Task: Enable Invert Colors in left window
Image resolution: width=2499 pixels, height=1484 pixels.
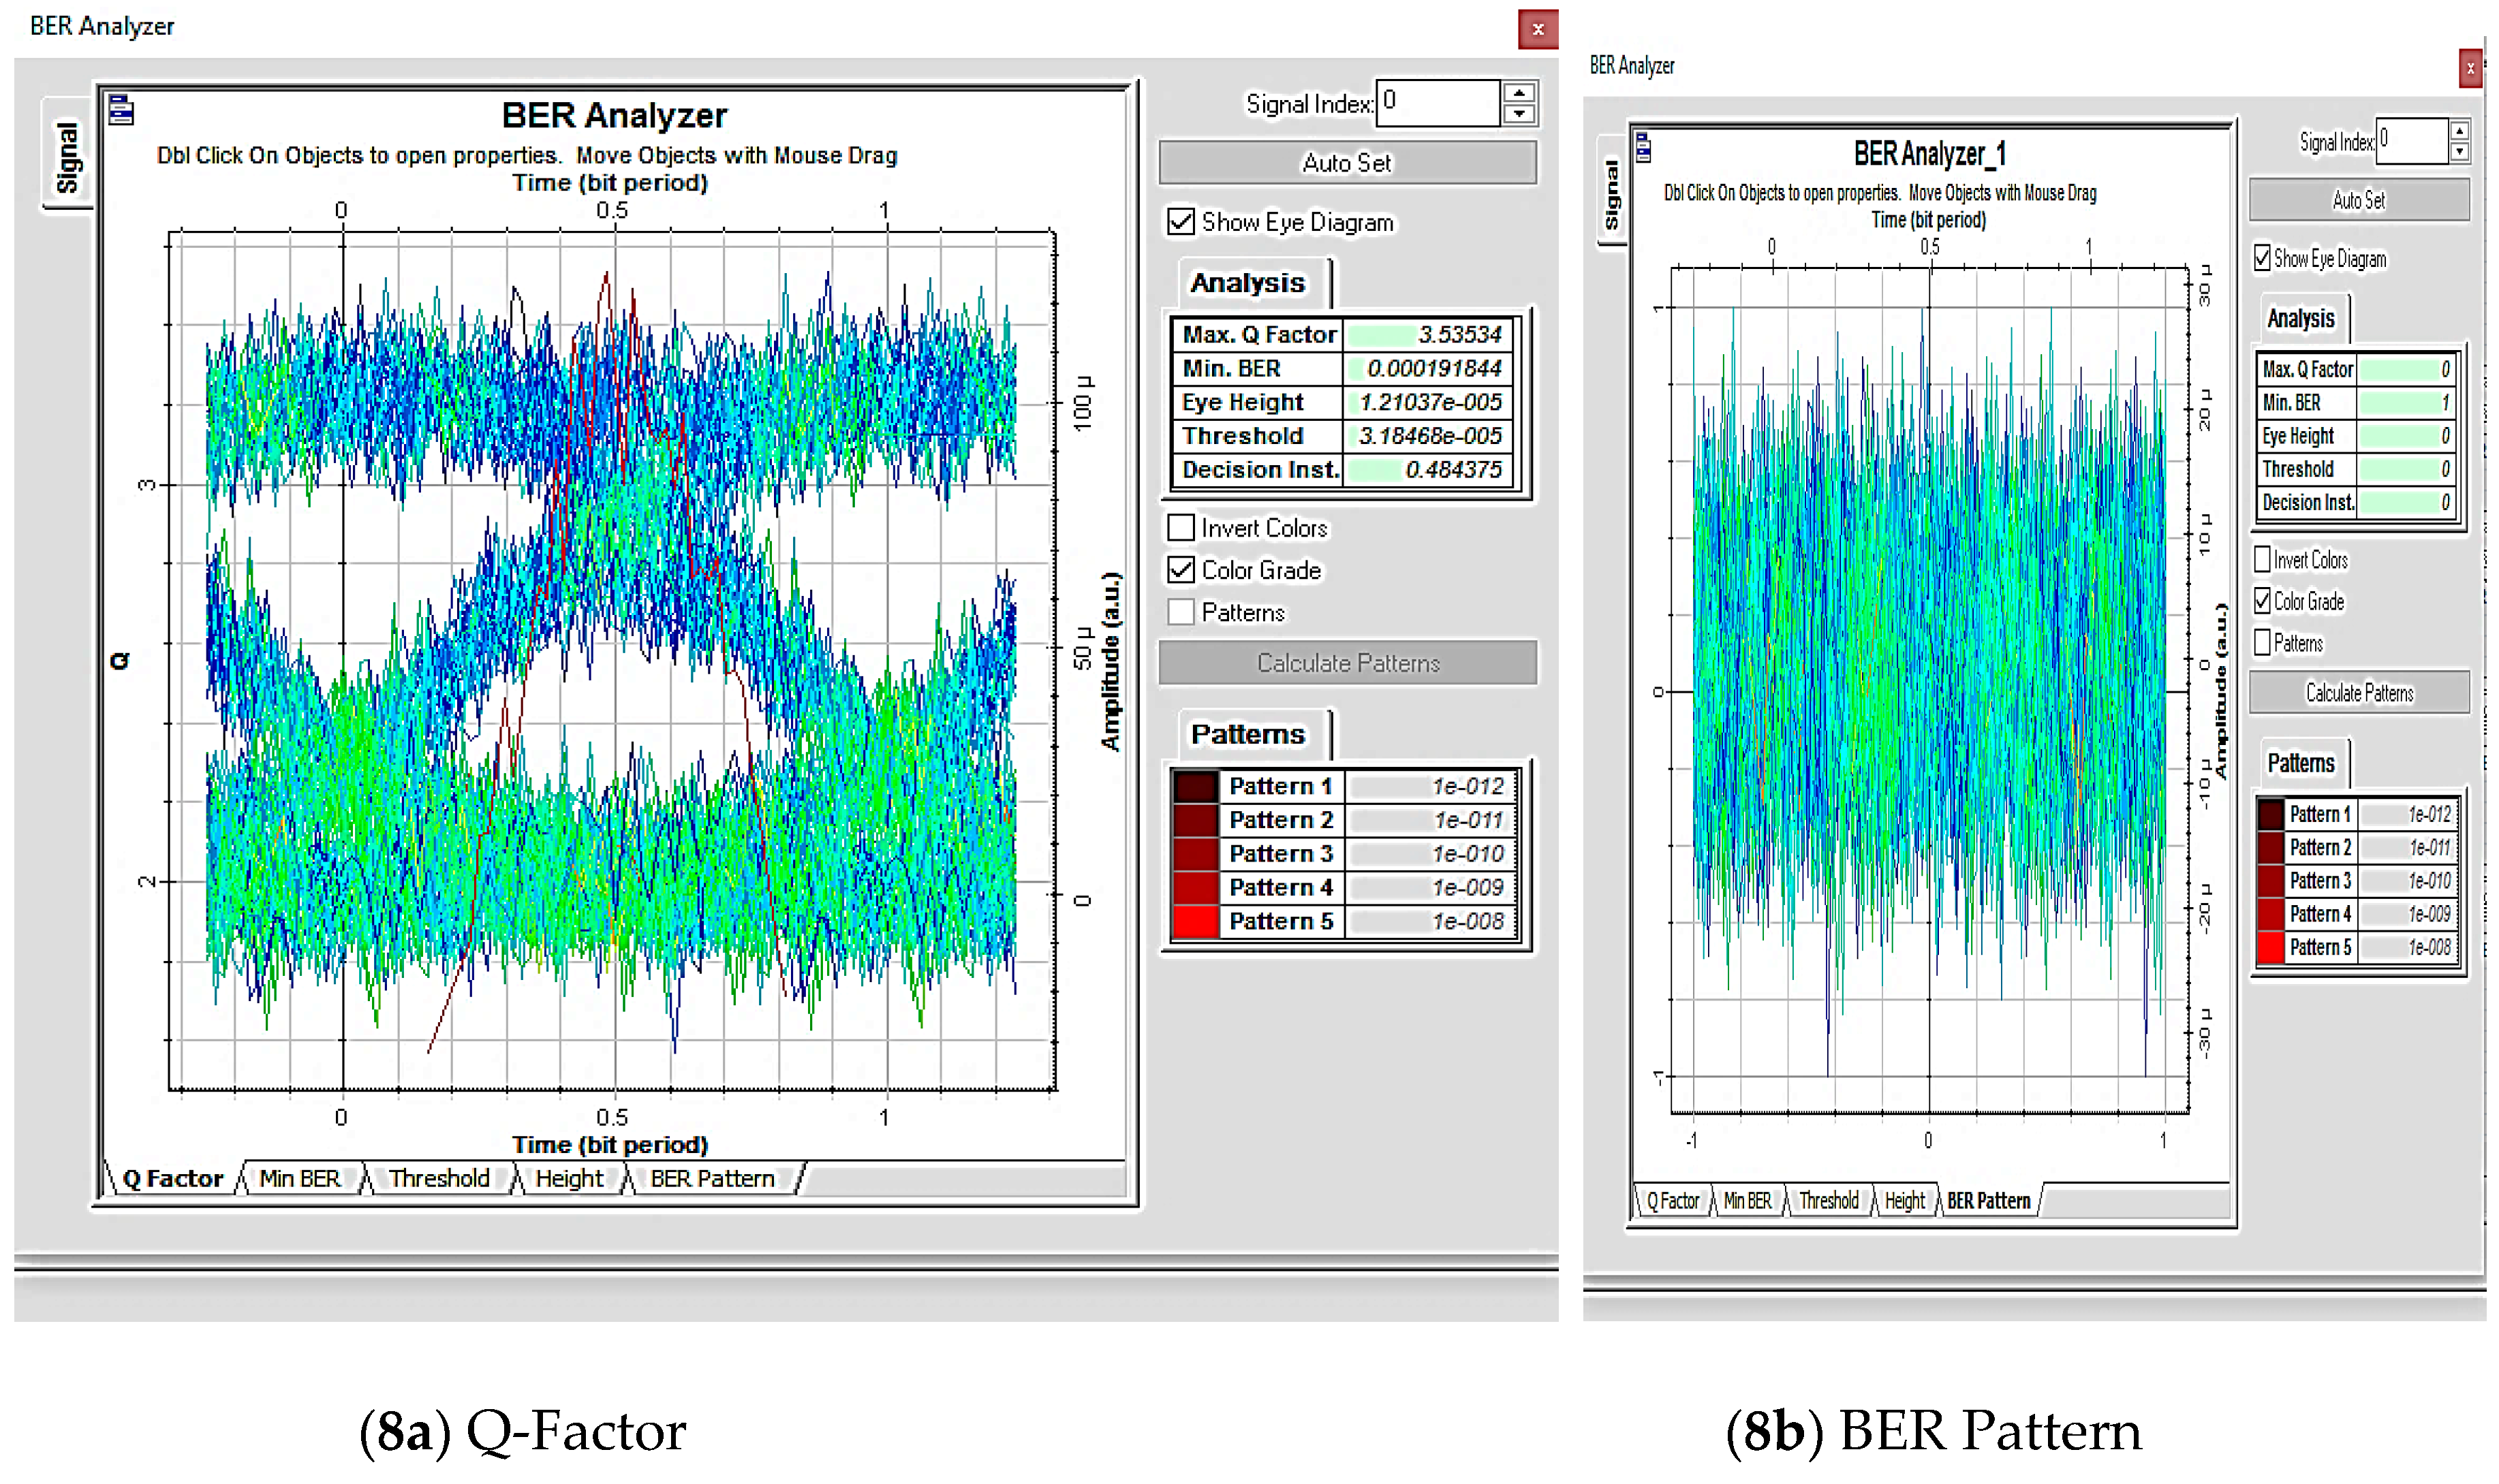Action: [x=1181, y=527]
